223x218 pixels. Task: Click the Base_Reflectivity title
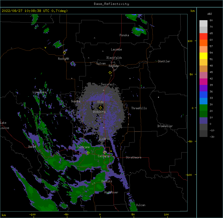(111, 4)
